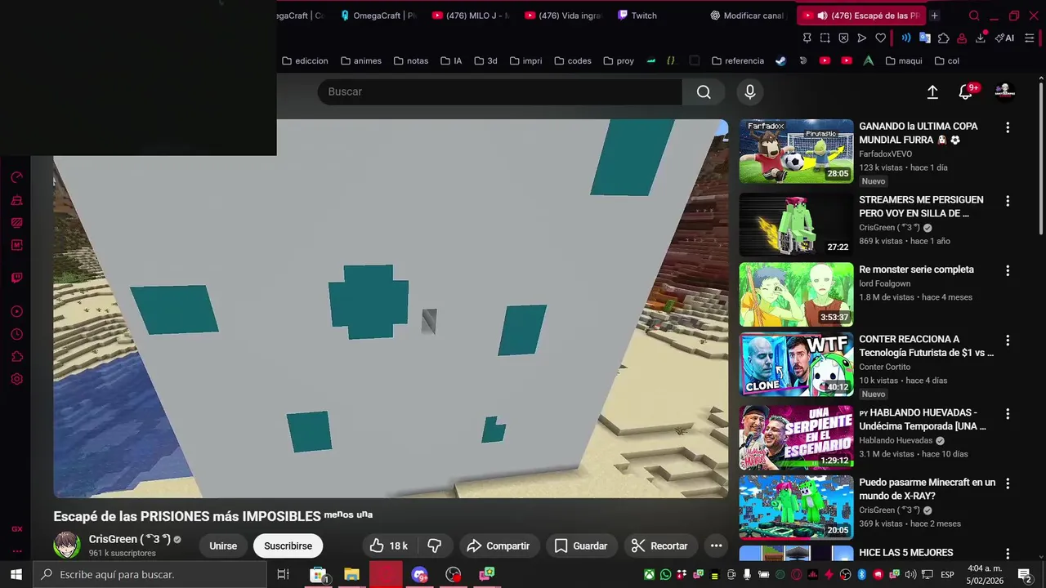This screenshot has width=1046, height=588.
Task: Open browser easy setup menu icon
Action: 1029,38
